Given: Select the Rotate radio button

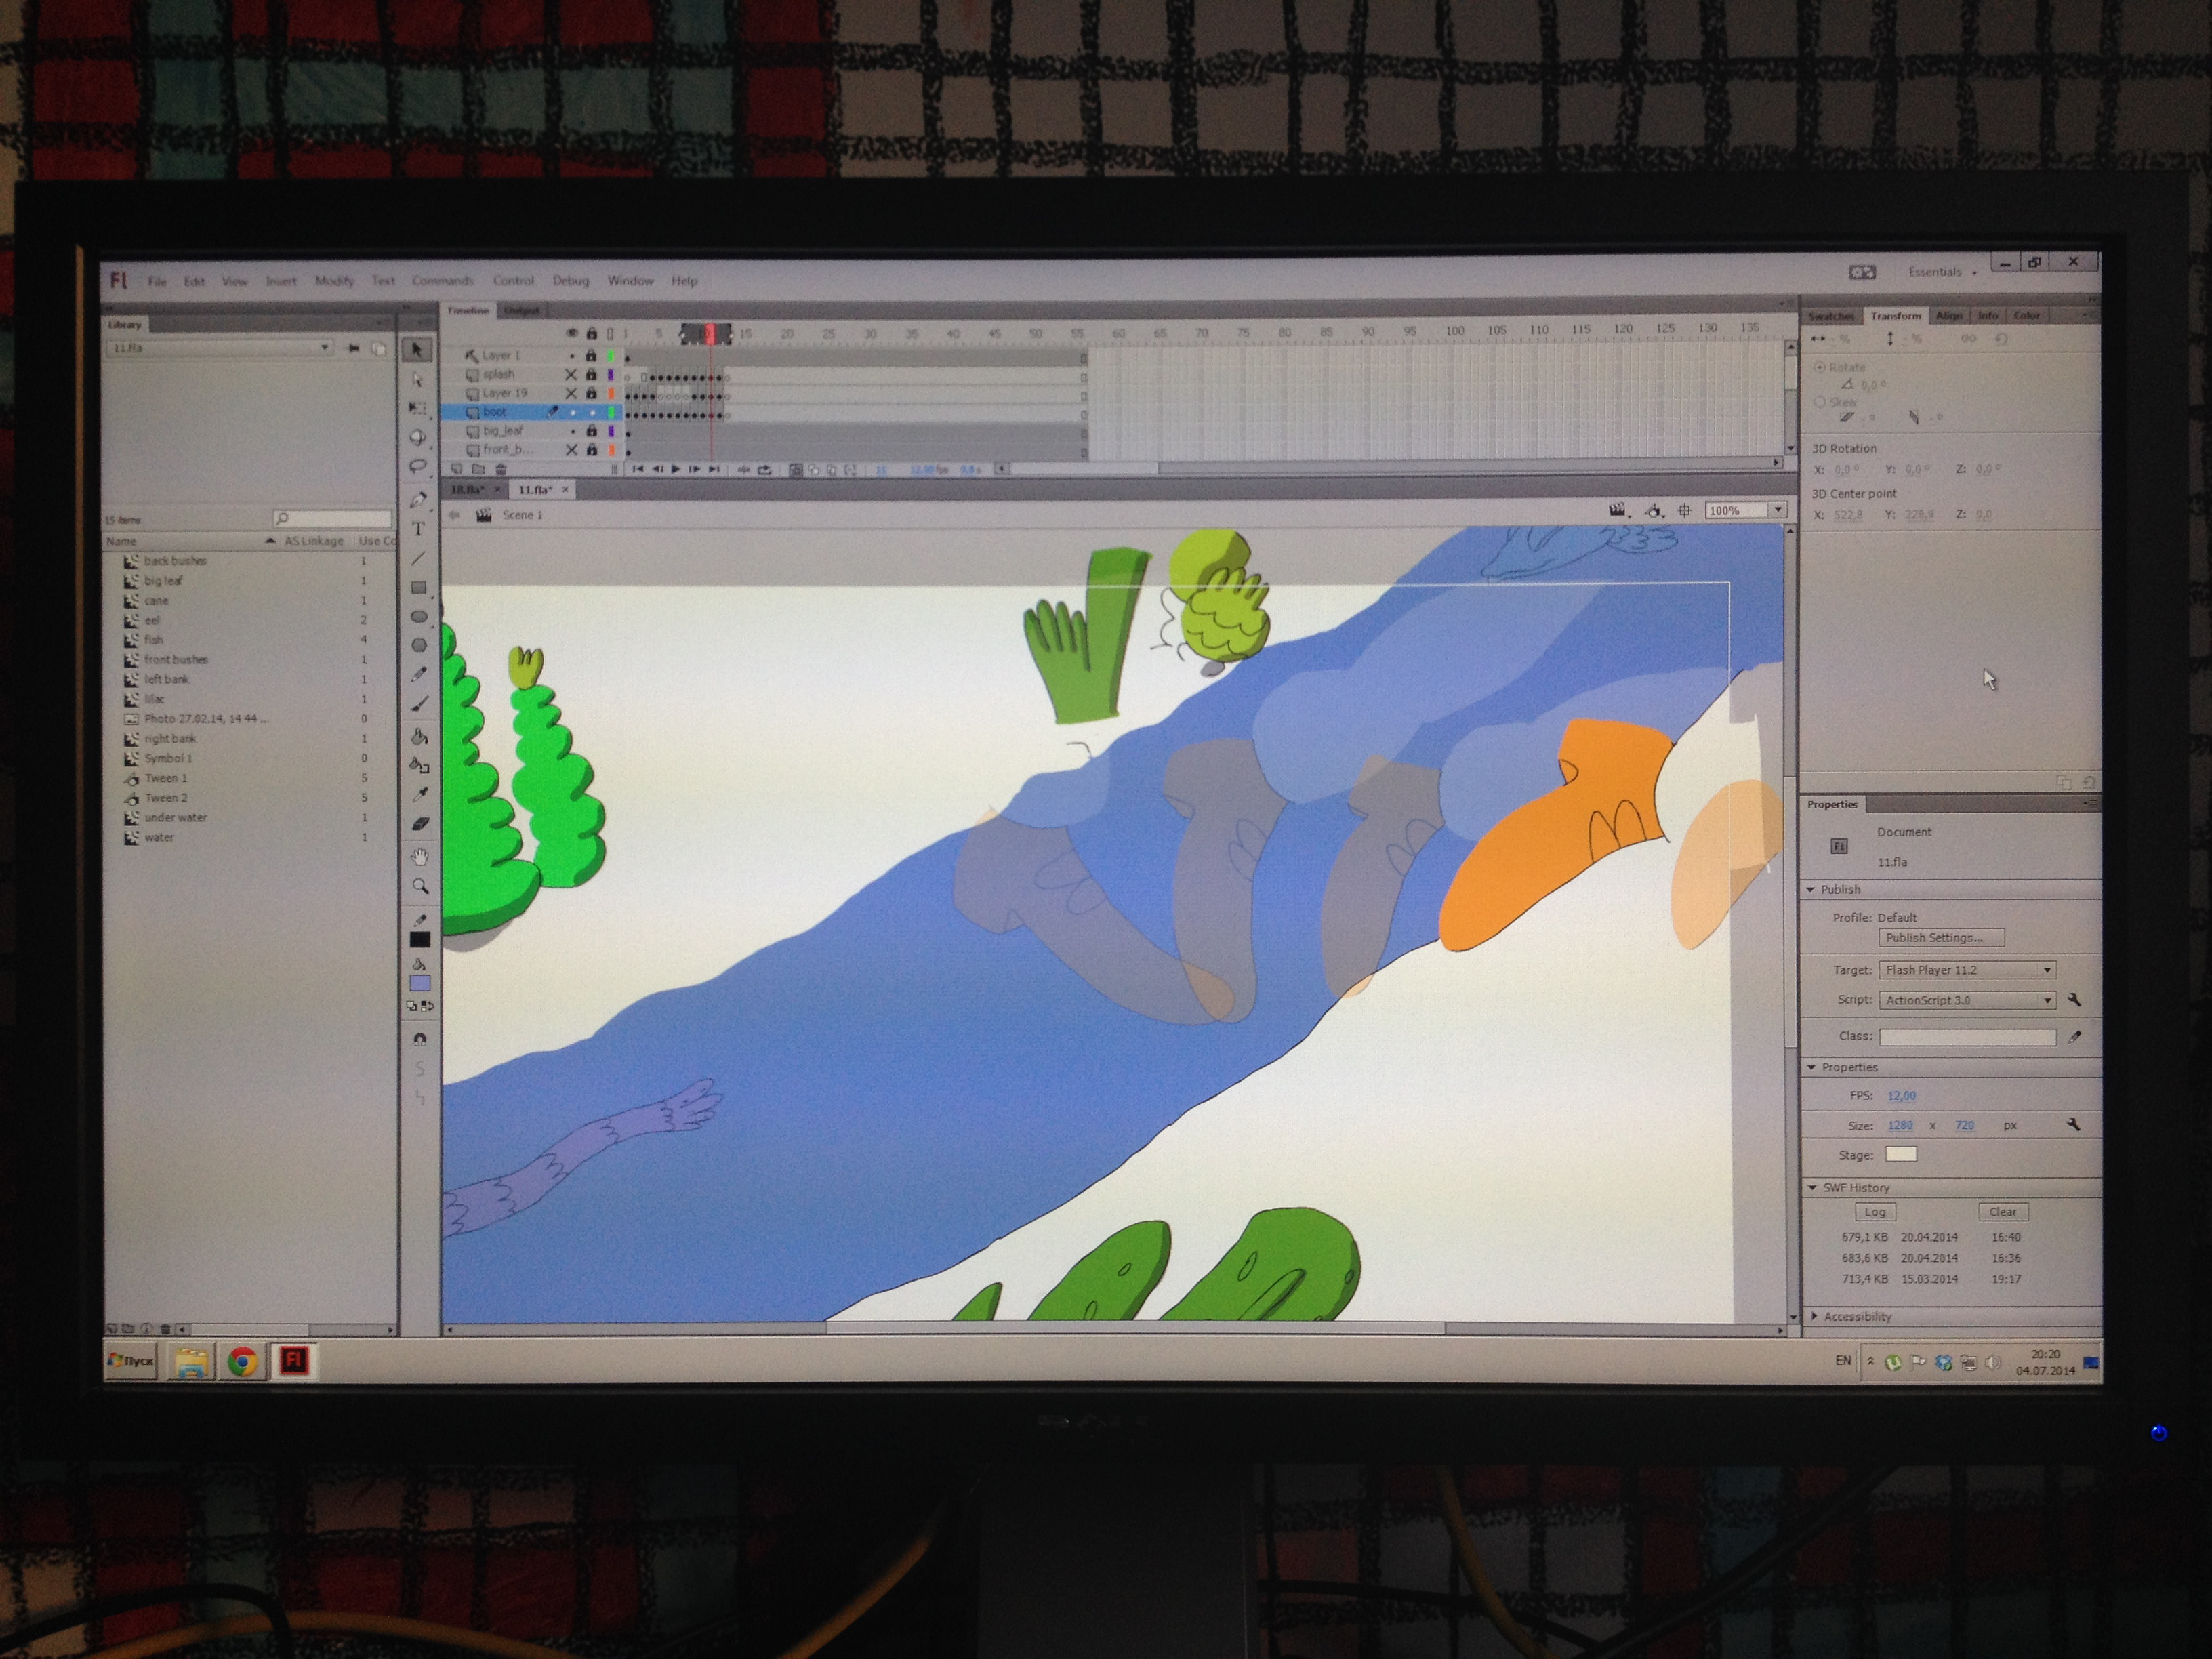Looking at the screenshot, I should coord(1819,367).
